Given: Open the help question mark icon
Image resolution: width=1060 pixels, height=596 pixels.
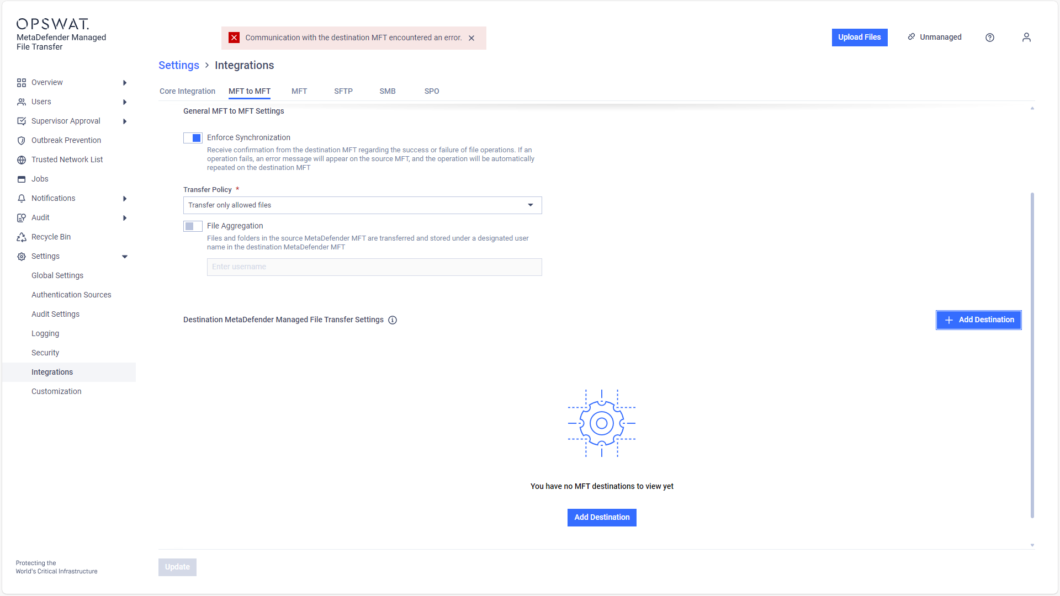Looking at the screenshot, I should coord(990,38).
